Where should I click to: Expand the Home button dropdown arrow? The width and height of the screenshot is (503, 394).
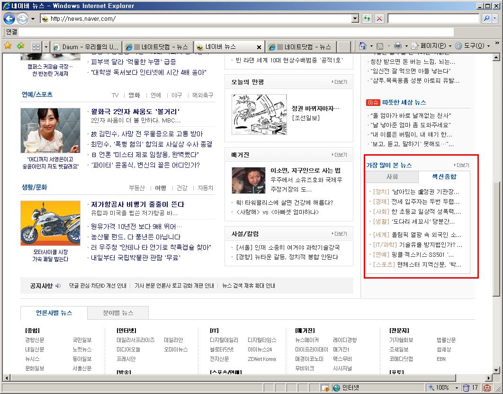click(x=371, y=46)
